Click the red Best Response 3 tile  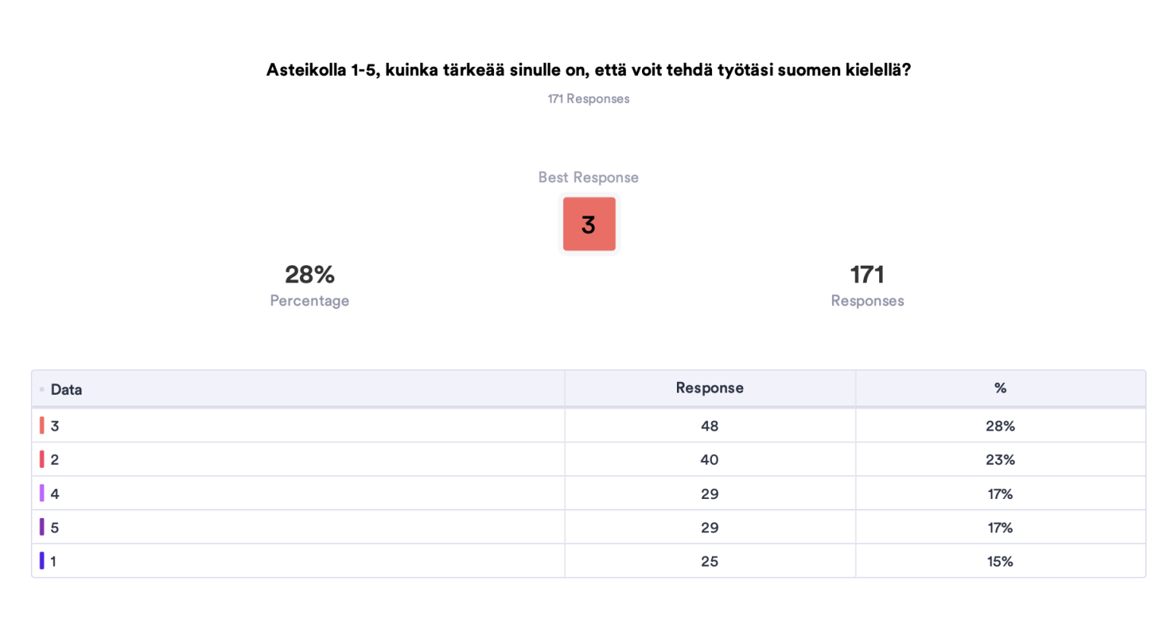[589, 224]
